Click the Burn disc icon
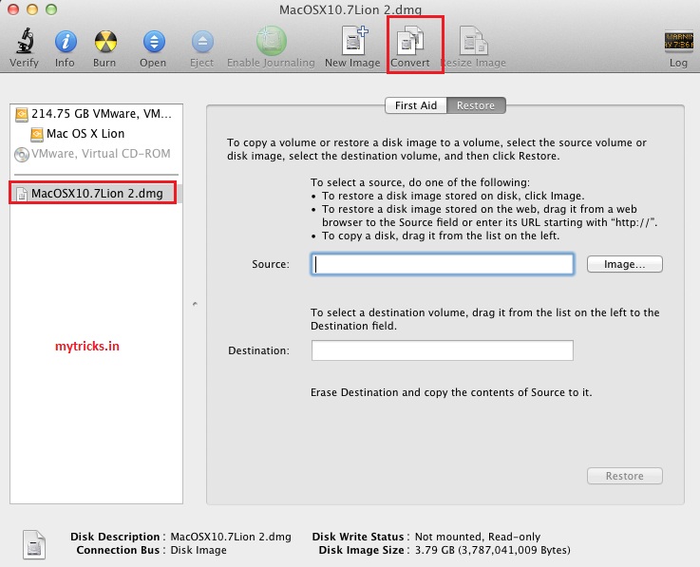 click(x=105, y=42)
